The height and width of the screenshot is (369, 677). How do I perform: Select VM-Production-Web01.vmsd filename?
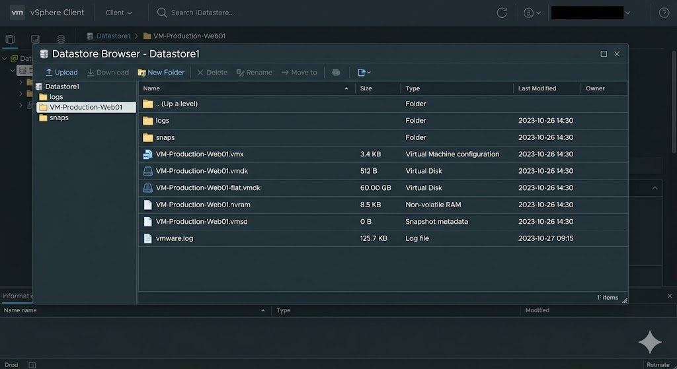[x=202, y=221]
